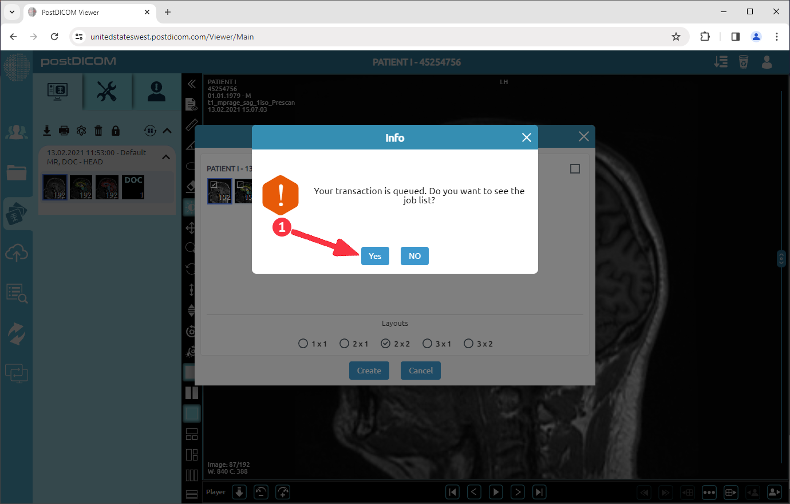Select the brightness/contrast adjustment tool
Screen dimensions: 790x504
tap(192, 207)
